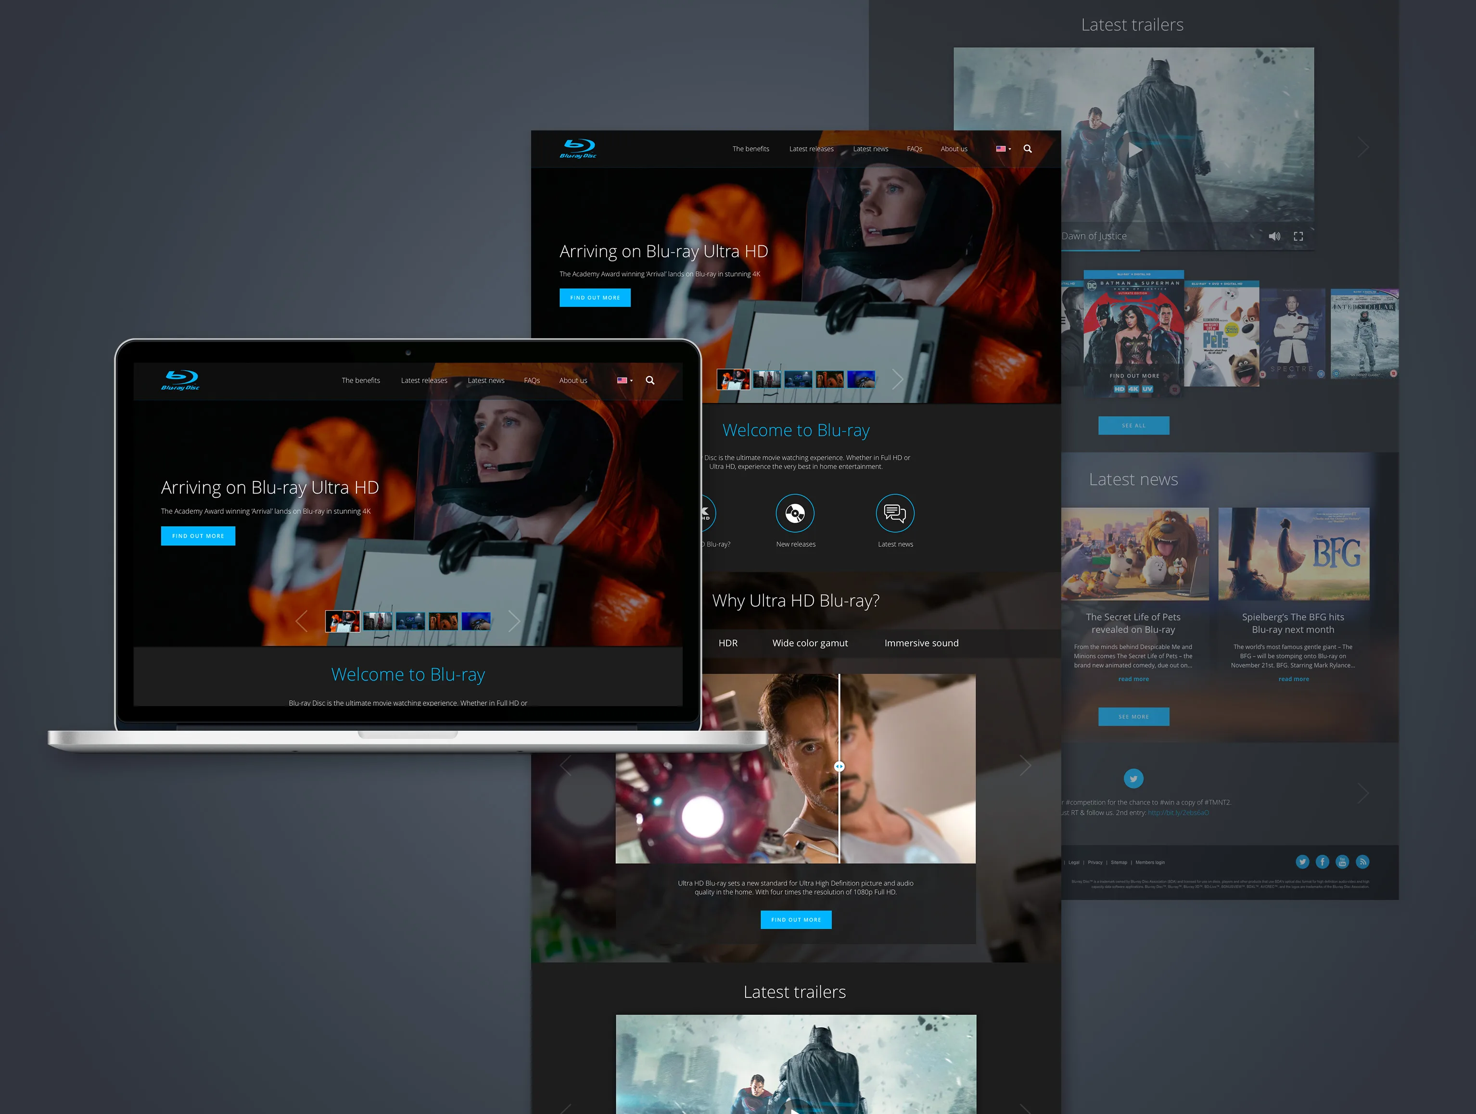Click Find Out More on Batman v Superman cover
1476x1114 pixels.
pyautogui.click(x=1134, y=376)
